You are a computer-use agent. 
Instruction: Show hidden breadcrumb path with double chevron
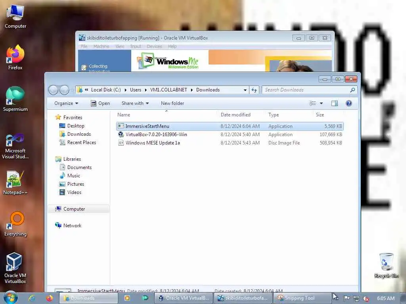[86, 90]
